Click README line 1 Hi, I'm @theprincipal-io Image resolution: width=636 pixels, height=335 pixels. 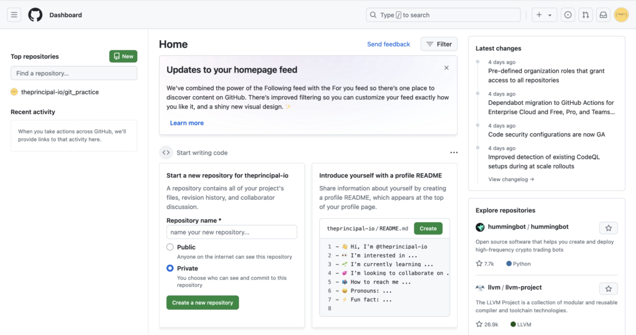click(384, 246)
